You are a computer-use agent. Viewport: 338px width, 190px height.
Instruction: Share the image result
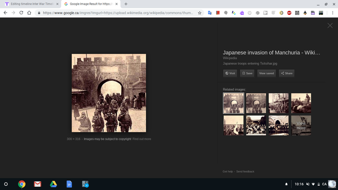coord(286,73)
